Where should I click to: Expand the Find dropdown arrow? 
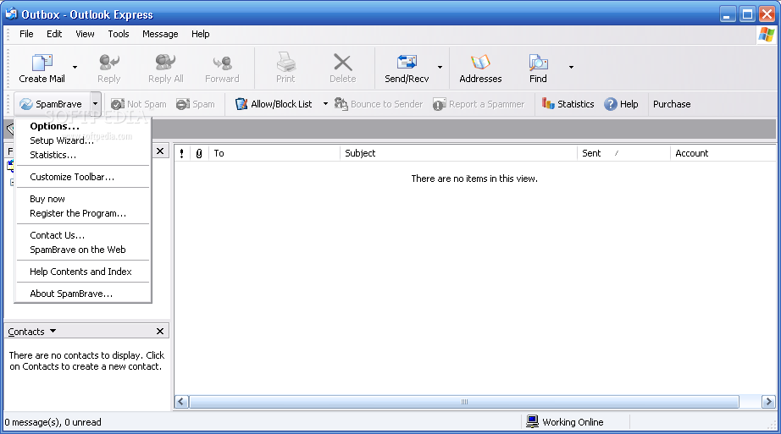pyautogui.click(x=571, y=67)
